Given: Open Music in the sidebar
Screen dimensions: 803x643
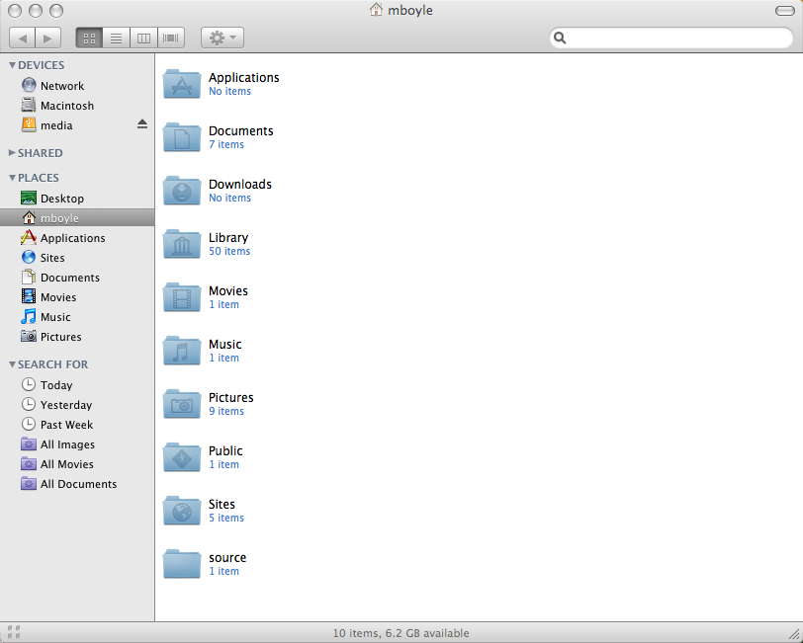Looking at the screenshot, I should 77,317.
